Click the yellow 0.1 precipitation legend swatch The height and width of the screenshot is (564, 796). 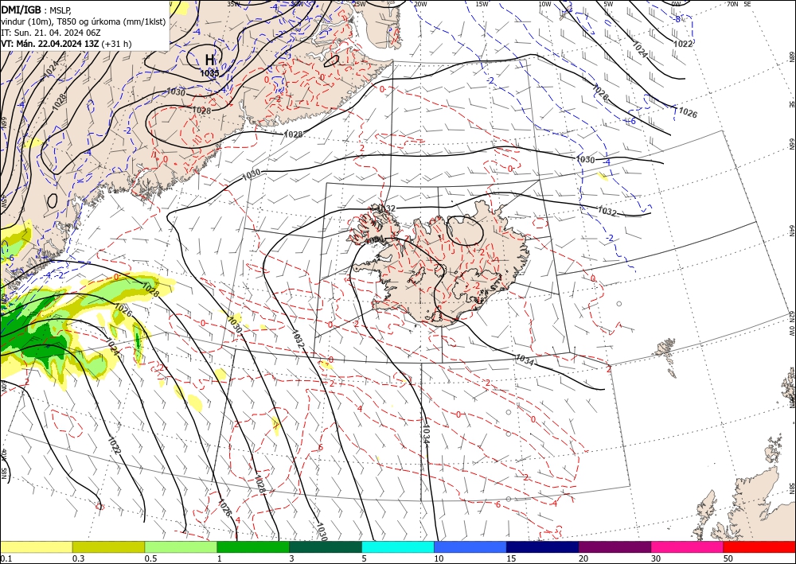tap(36, 546)
